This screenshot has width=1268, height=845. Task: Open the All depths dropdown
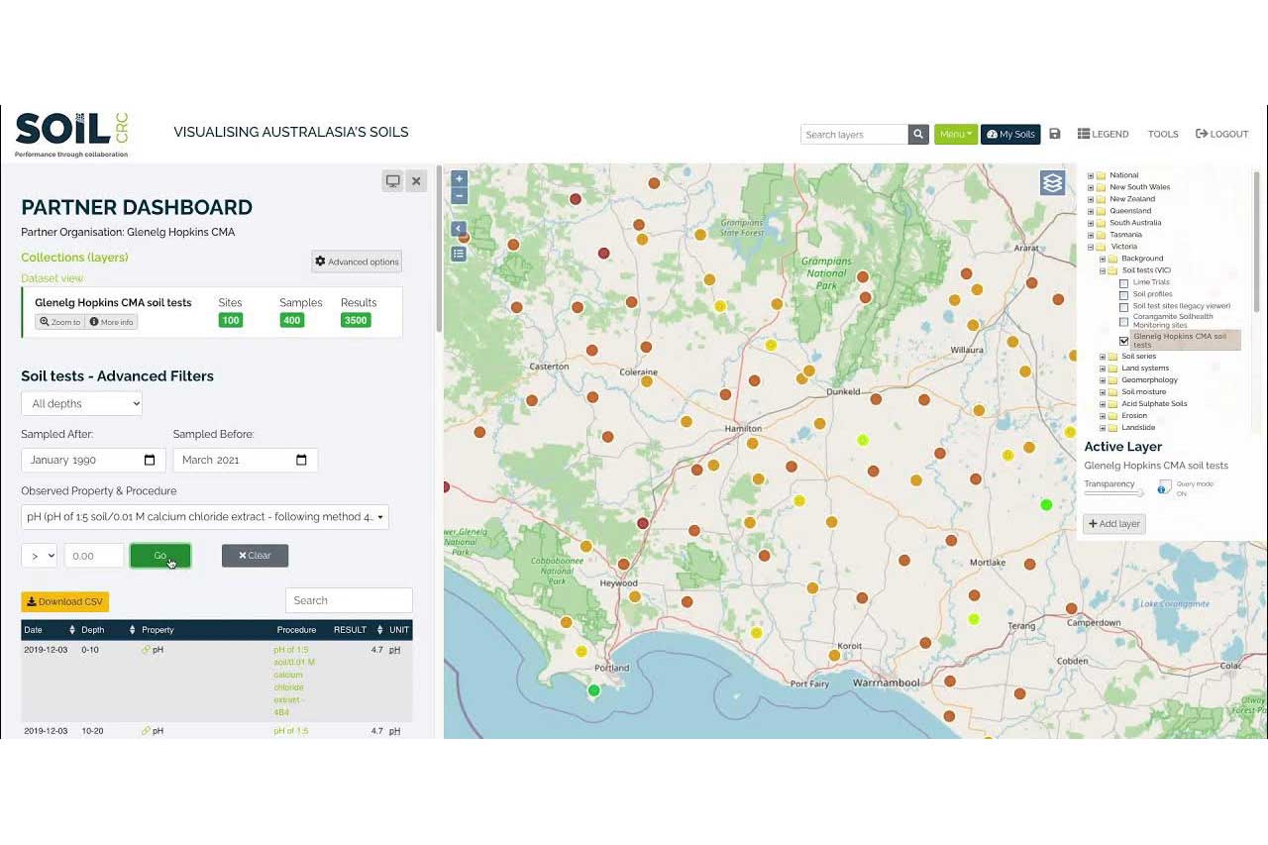(x=81, y=403)
